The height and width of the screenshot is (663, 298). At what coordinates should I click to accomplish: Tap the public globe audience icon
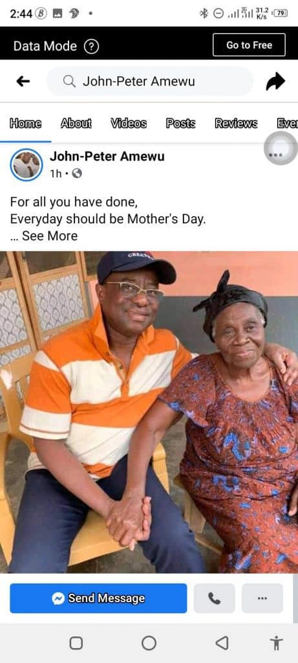click(77, 174)
